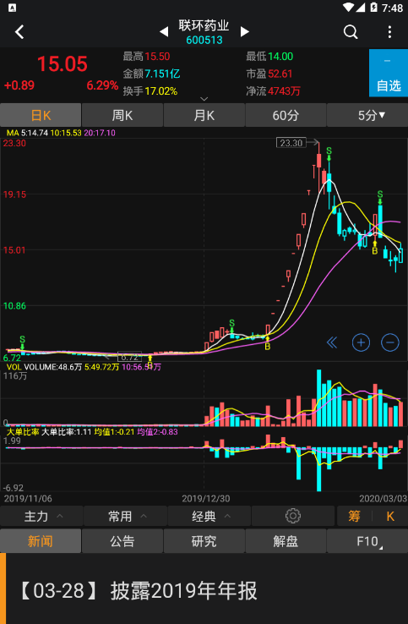Open the 新闻 news tab
Screen dimensions: 408x624
pos(41,541)
